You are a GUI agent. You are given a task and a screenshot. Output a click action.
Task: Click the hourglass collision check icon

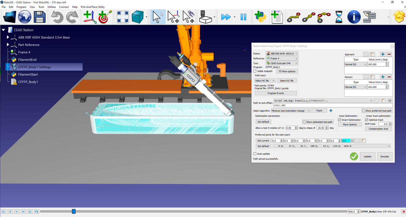click(x=338, y=17)
